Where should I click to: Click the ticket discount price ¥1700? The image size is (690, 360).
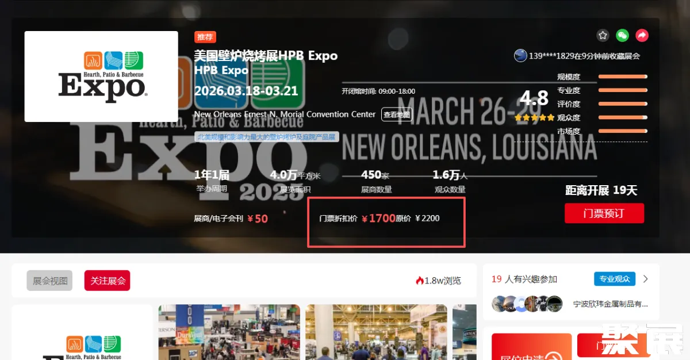pyautogui.click(x=379, y=219)
